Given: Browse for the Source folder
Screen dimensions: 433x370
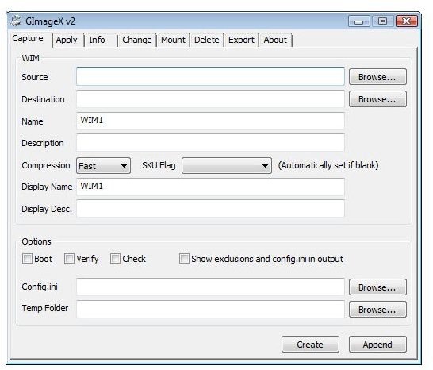Looking at the screenshot, I should coord(377,77).
